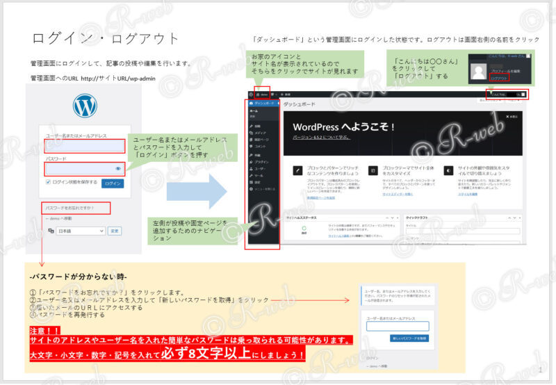Open the パスワードをお忘れですか? link

pos(69,208)
